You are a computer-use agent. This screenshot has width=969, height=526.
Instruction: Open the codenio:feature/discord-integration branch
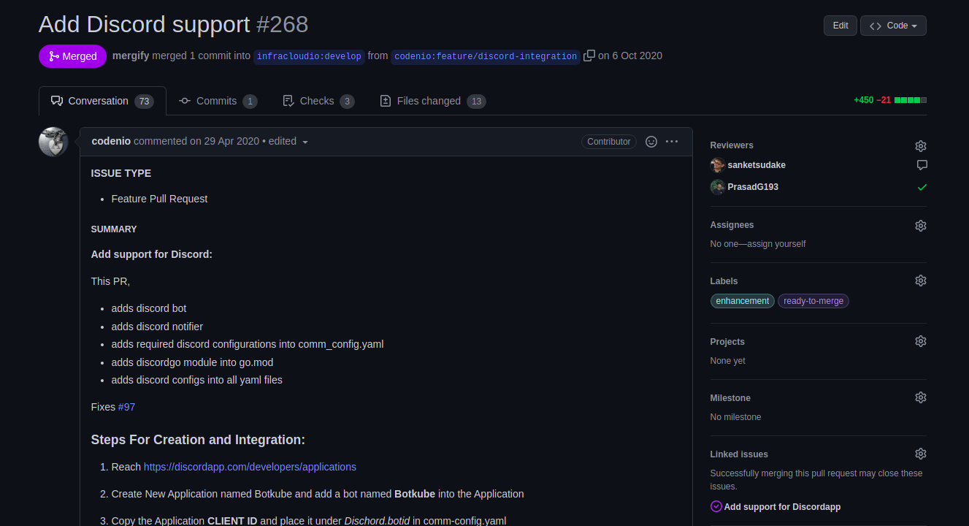coord(486,57)
